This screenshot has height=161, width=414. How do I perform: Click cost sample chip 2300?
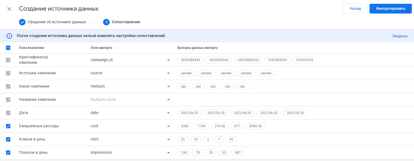[185, 126]
